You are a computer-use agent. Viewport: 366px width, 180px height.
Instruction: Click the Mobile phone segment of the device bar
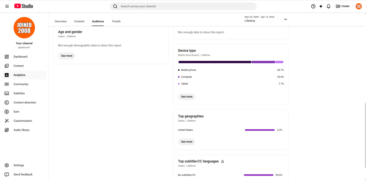[215, 62]
